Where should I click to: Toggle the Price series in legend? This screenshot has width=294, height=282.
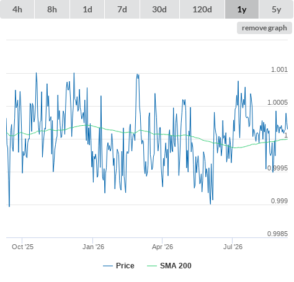[x=125, y=266]
